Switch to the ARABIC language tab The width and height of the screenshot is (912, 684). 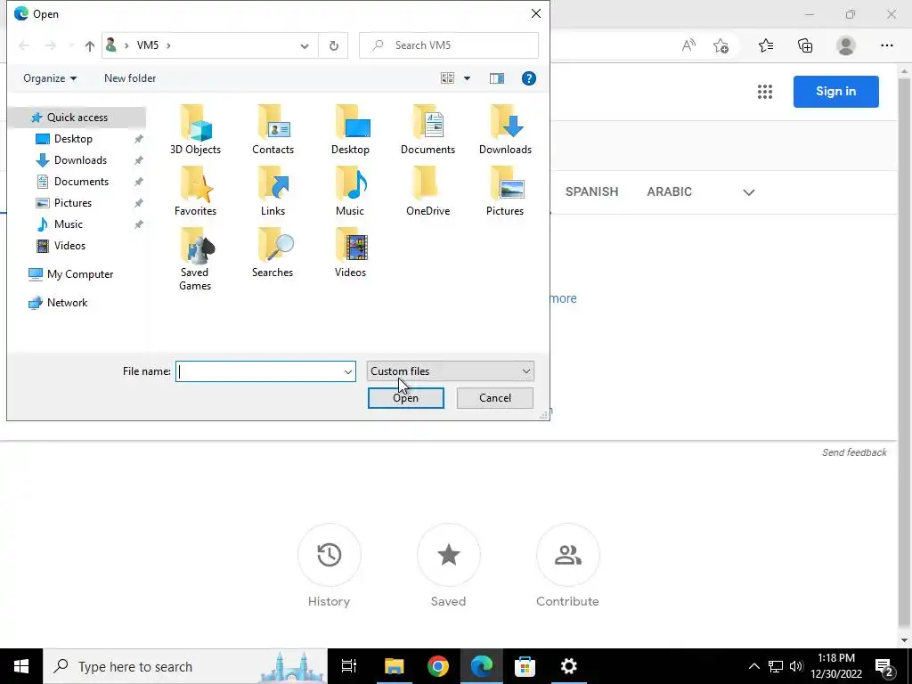point(670,192)
